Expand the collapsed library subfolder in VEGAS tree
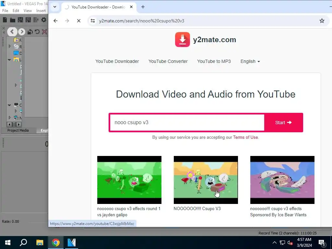 click(16, 85)
